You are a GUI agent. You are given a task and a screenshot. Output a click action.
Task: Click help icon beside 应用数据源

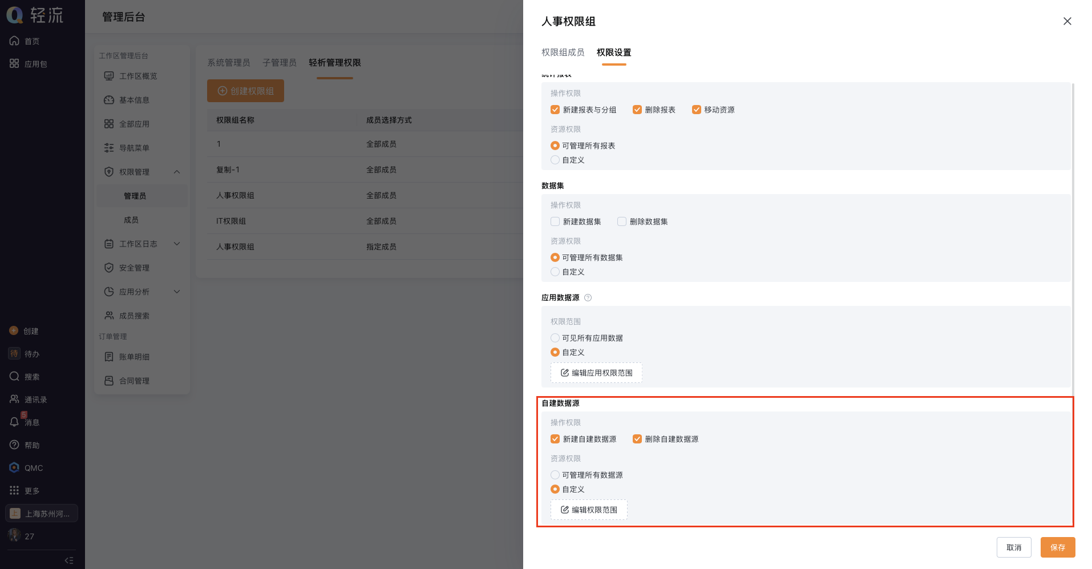(588, 297)
